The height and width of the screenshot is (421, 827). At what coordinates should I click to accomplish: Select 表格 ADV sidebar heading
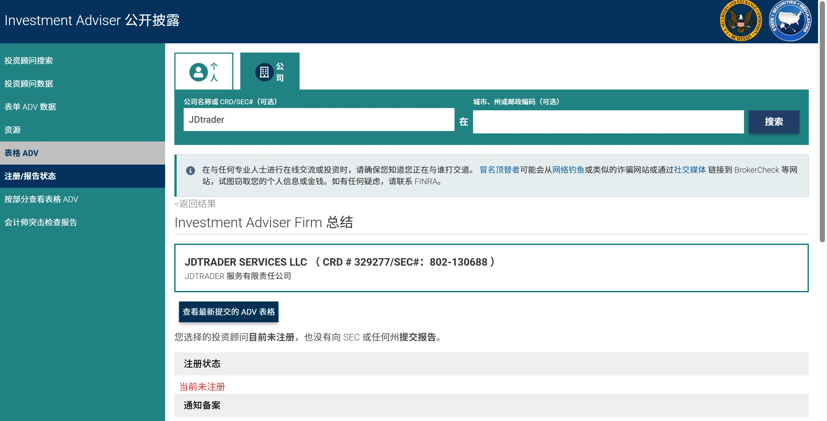[82, 153]
